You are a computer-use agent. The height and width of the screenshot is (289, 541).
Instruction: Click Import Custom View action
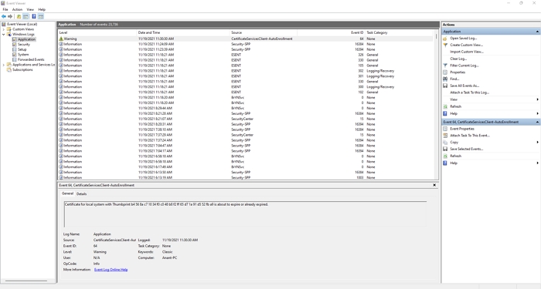(467, 52)
